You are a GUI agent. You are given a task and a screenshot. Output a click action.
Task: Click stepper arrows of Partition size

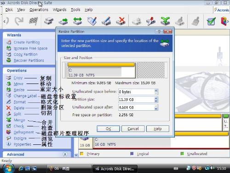pyautogui.click(x=156, y=100)
